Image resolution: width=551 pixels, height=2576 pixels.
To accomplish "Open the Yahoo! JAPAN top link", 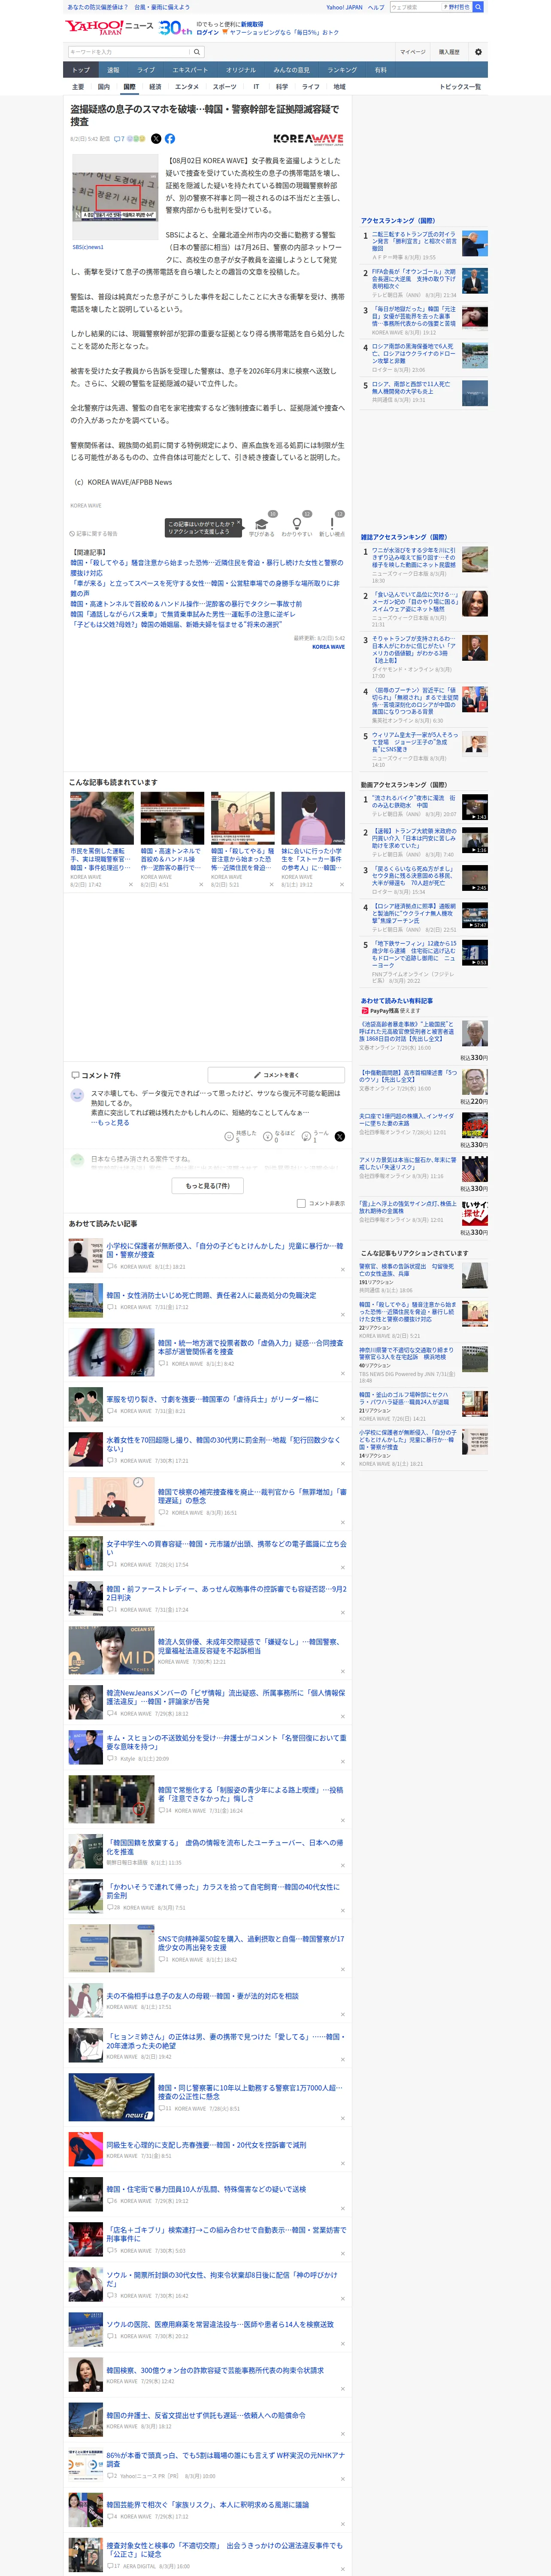I will tap(344, 7).
